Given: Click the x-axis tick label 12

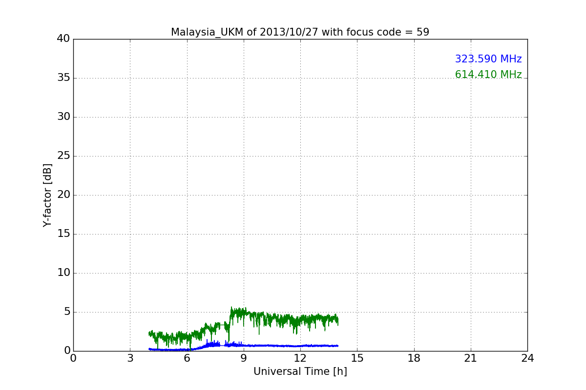Looking at the screenshot, I should click(x=300, y=358).
